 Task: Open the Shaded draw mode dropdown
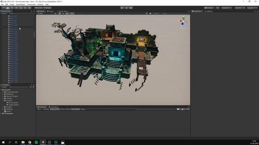click(x=45, y=13)
